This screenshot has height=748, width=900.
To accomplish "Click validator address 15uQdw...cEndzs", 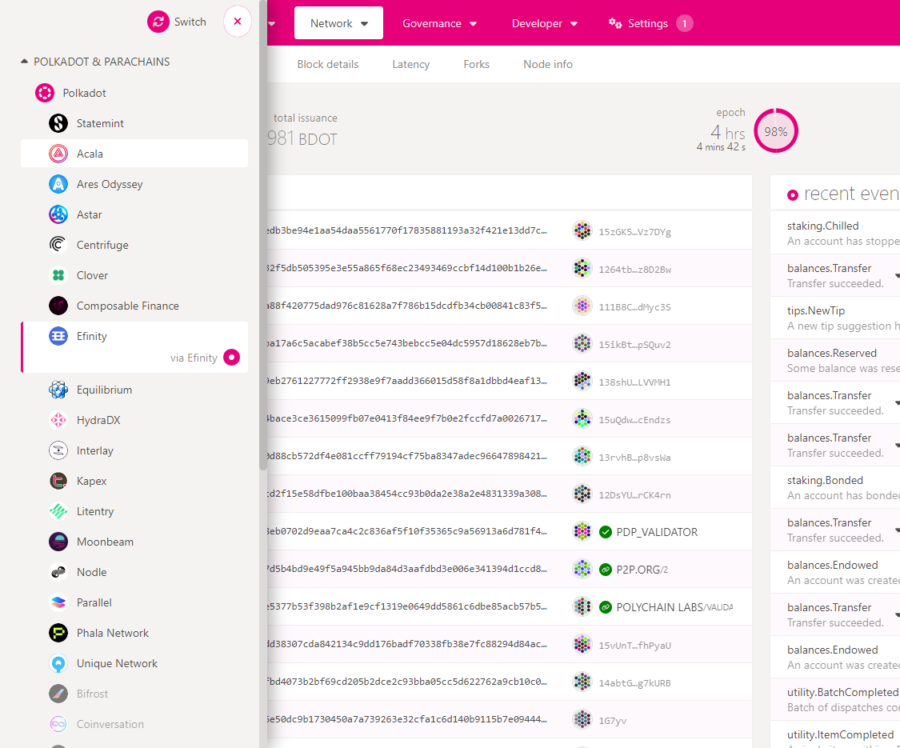I will (635, 420).
